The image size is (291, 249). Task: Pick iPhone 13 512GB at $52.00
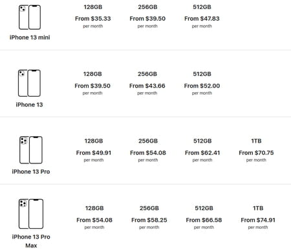[x=202, y=84]
